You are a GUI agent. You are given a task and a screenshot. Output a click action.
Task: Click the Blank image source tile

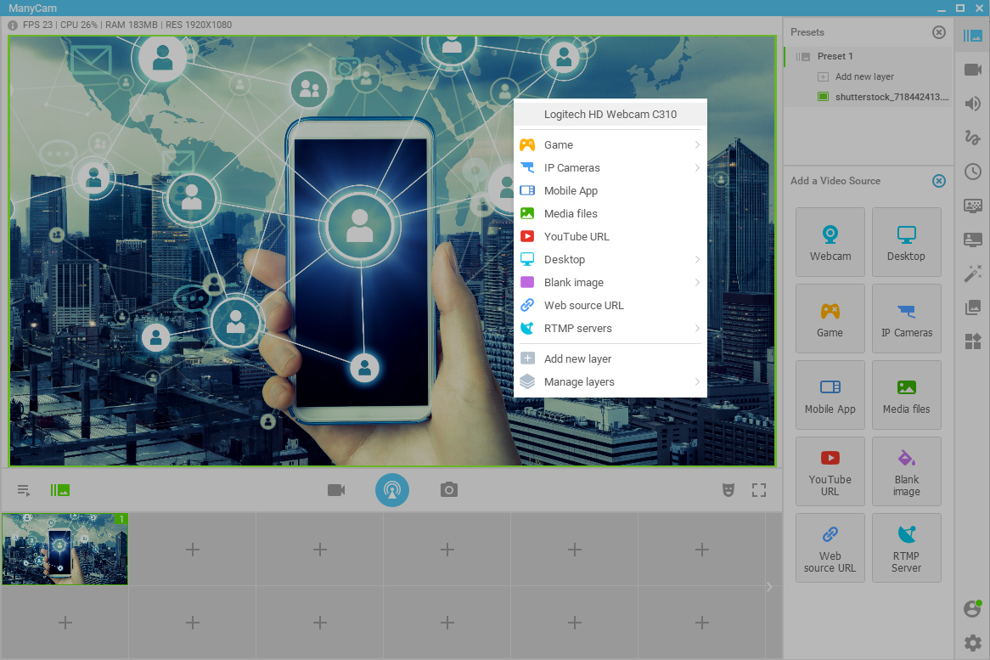point(907,471)
